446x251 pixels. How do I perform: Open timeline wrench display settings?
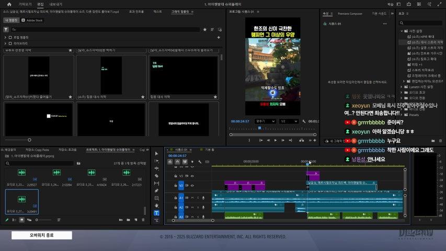tap(200, 162)
